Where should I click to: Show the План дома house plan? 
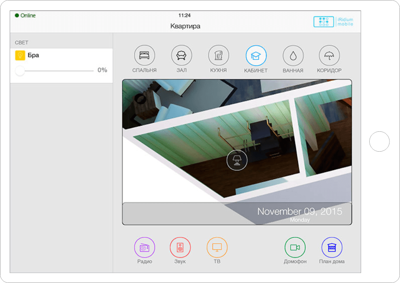(x=332, y=247)
